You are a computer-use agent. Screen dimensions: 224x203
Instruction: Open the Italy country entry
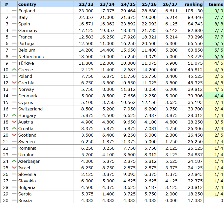[23, 18]
